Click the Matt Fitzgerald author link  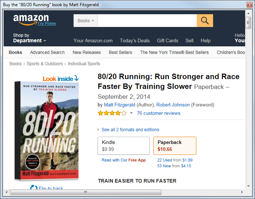119,105
